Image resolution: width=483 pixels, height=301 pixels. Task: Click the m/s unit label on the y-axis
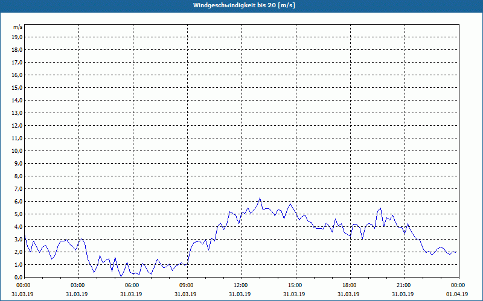click(18, 27)
